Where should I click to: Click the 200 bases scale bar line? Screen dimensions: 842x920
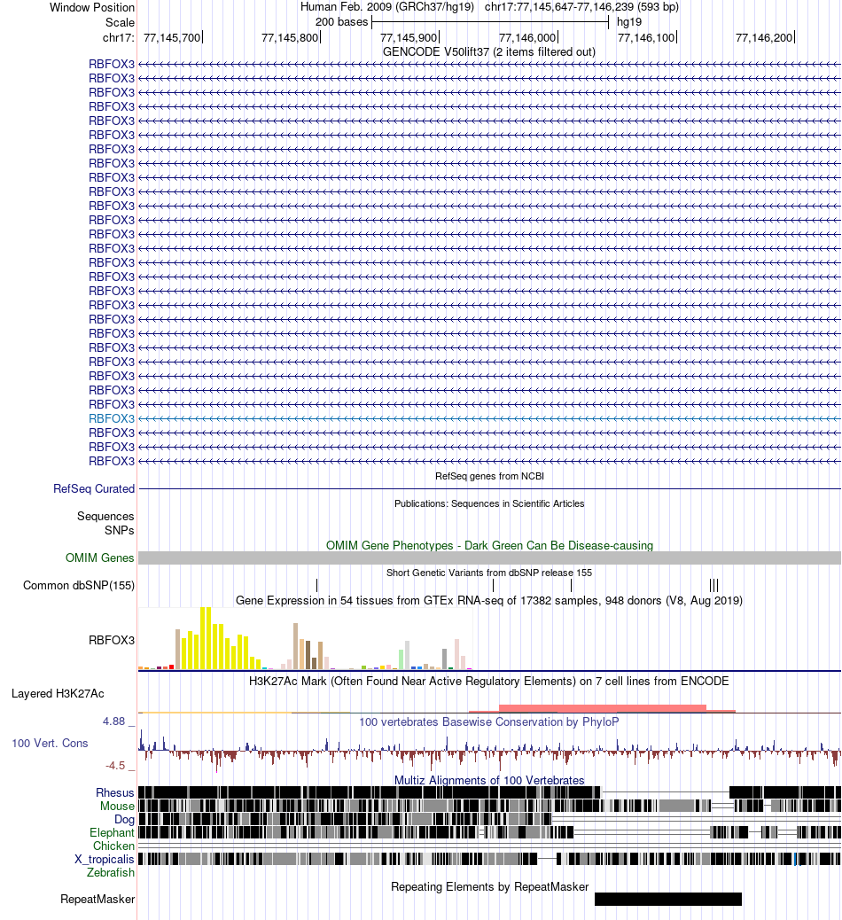(490, 22)
